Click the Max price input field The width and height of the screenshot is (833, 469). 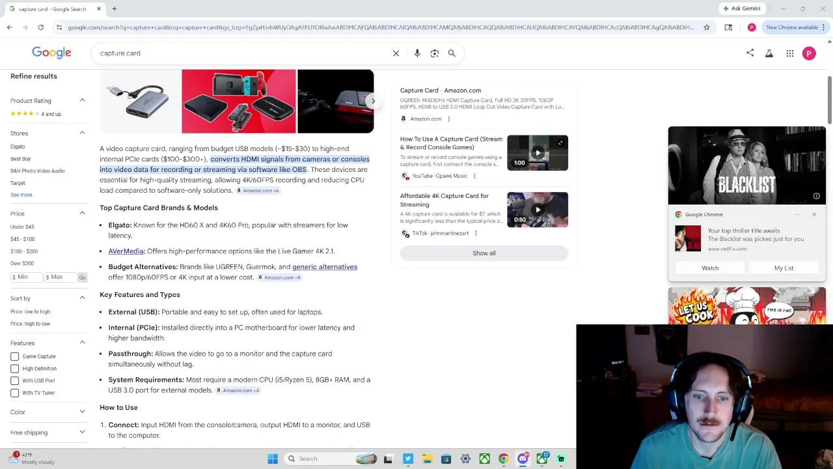point(60,277)
